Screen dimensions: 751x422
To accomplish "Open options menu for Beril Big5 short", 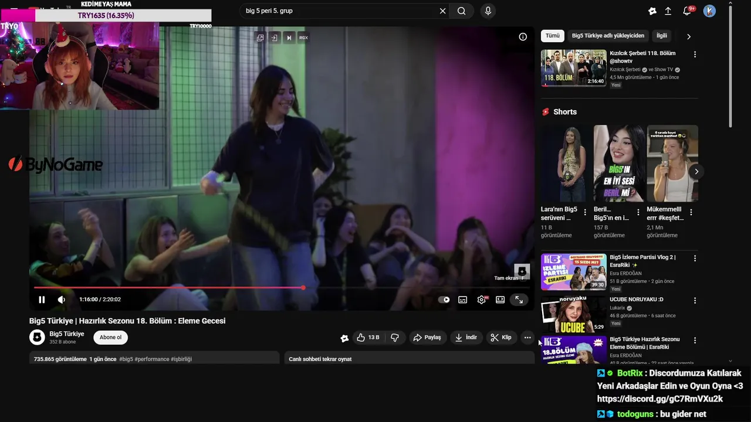I will [638, 212].
